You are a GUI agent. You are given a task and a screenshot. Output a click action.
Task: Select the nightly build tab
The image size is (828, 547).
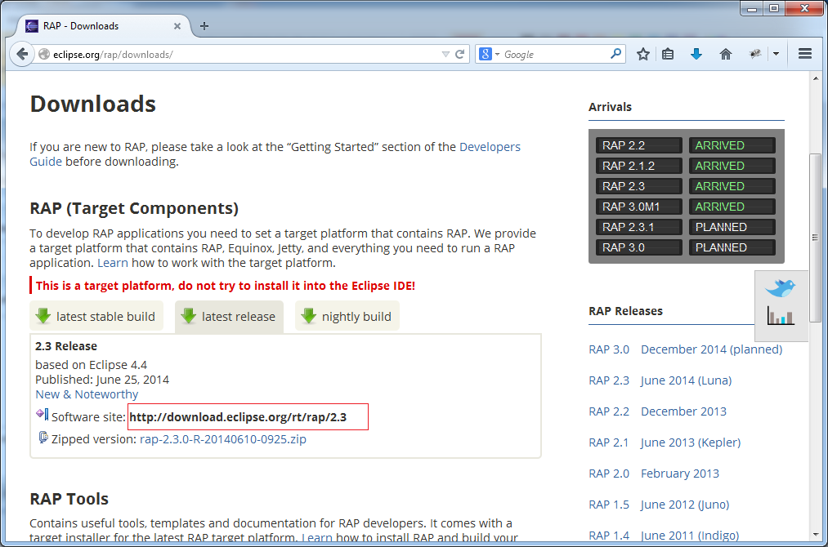pyautogui.click(x=347, y=316)
